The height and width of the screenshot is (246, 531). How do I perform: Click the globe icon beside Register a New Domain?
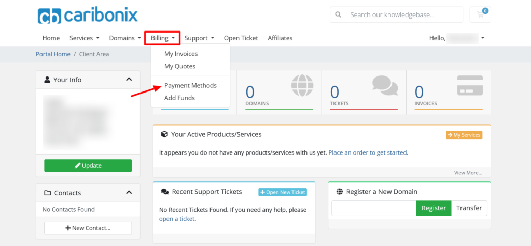340,192
